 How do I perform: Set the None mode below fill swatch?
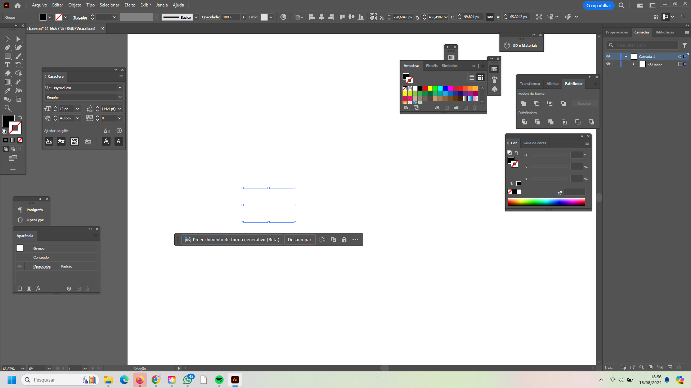tap(20, 140)
